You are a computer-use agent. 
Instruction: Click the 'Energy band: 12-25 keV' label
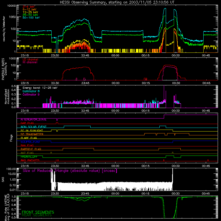click(40, 88)
